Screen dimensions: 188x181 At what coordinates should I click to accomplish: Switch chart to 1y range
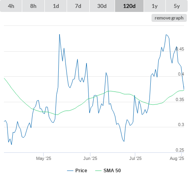click(155, 6)
